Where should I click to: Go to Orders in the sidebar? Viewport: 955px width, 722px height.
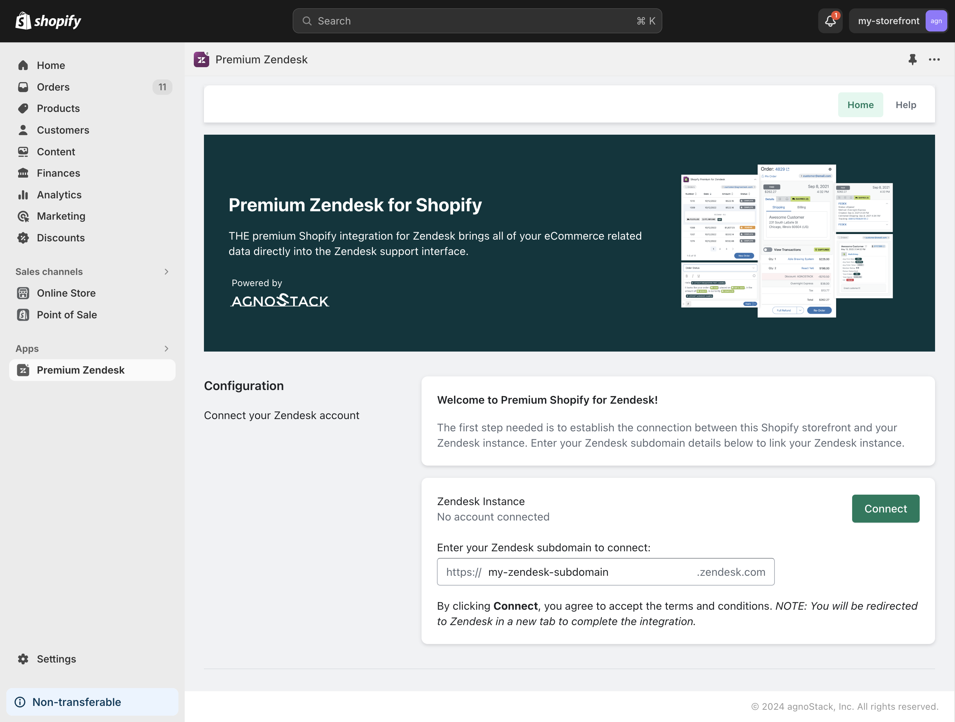point(92,87)
